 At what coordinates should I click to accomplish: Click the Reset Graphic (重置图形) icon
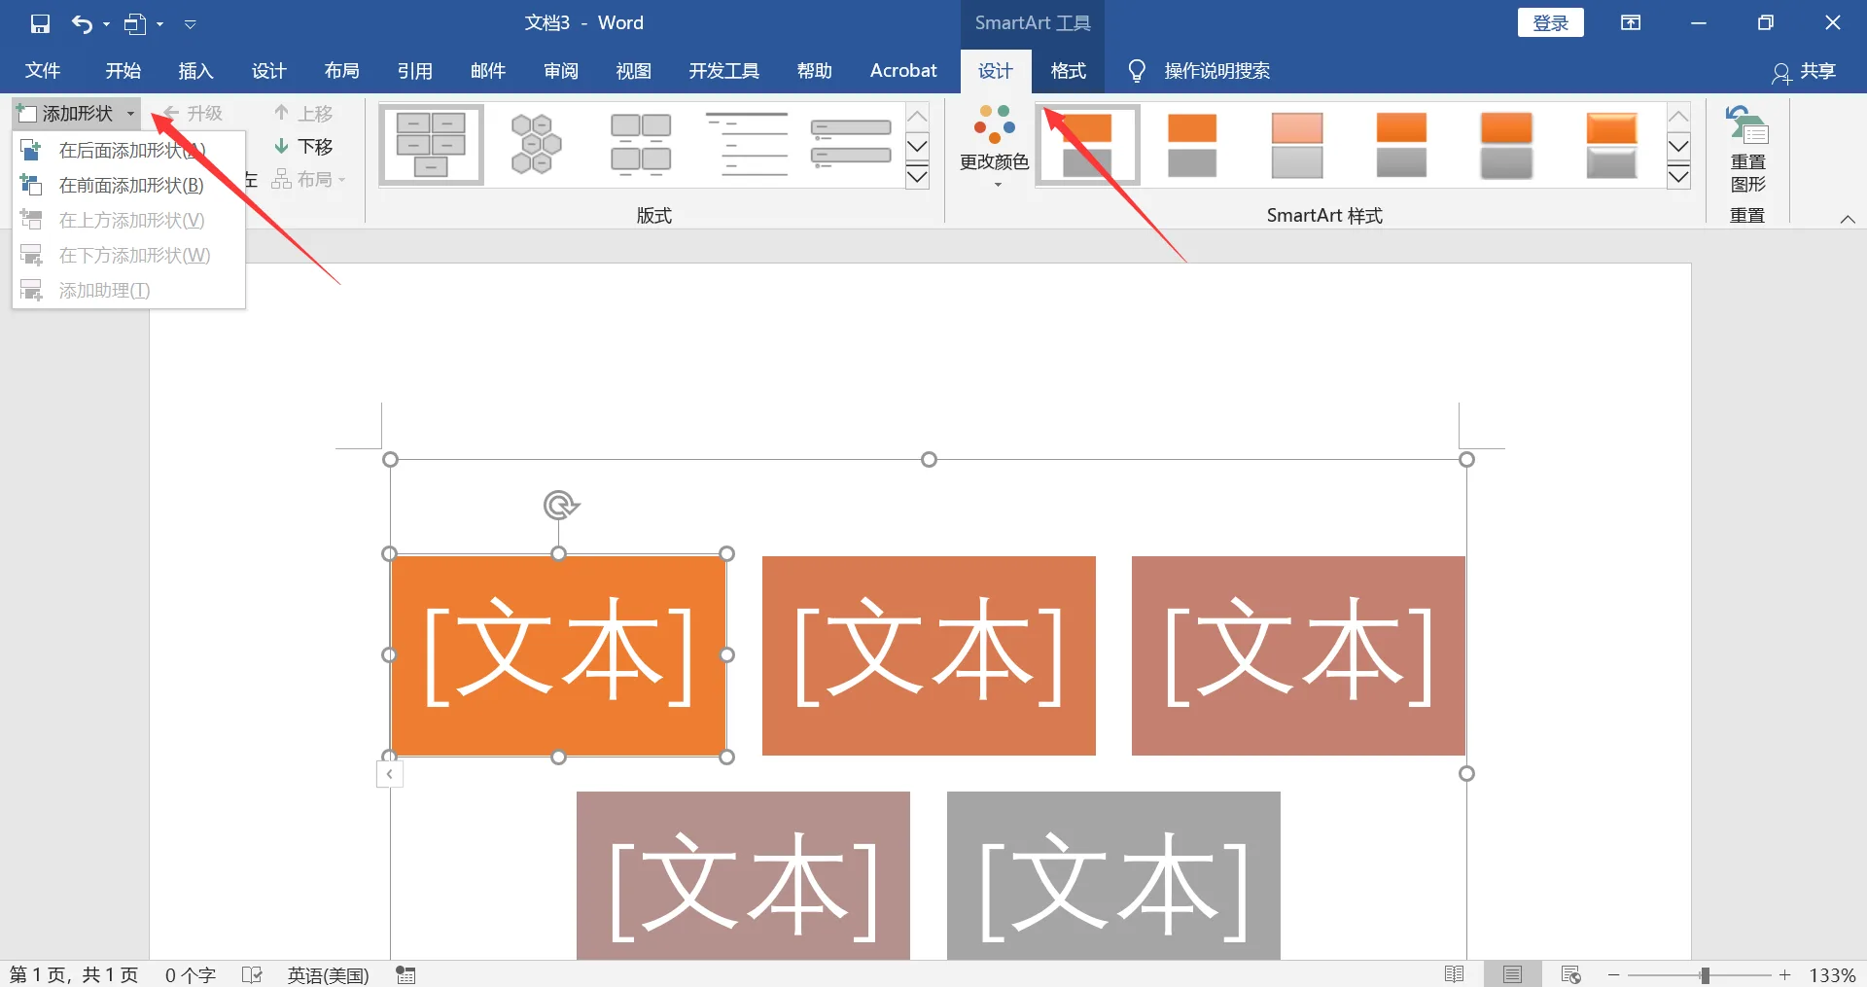pyautogui.click(x=1747, y=125)
